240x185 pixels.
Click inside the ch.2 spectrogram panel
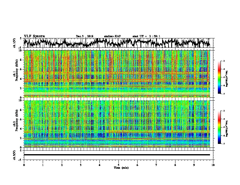(x=117, y=124)
